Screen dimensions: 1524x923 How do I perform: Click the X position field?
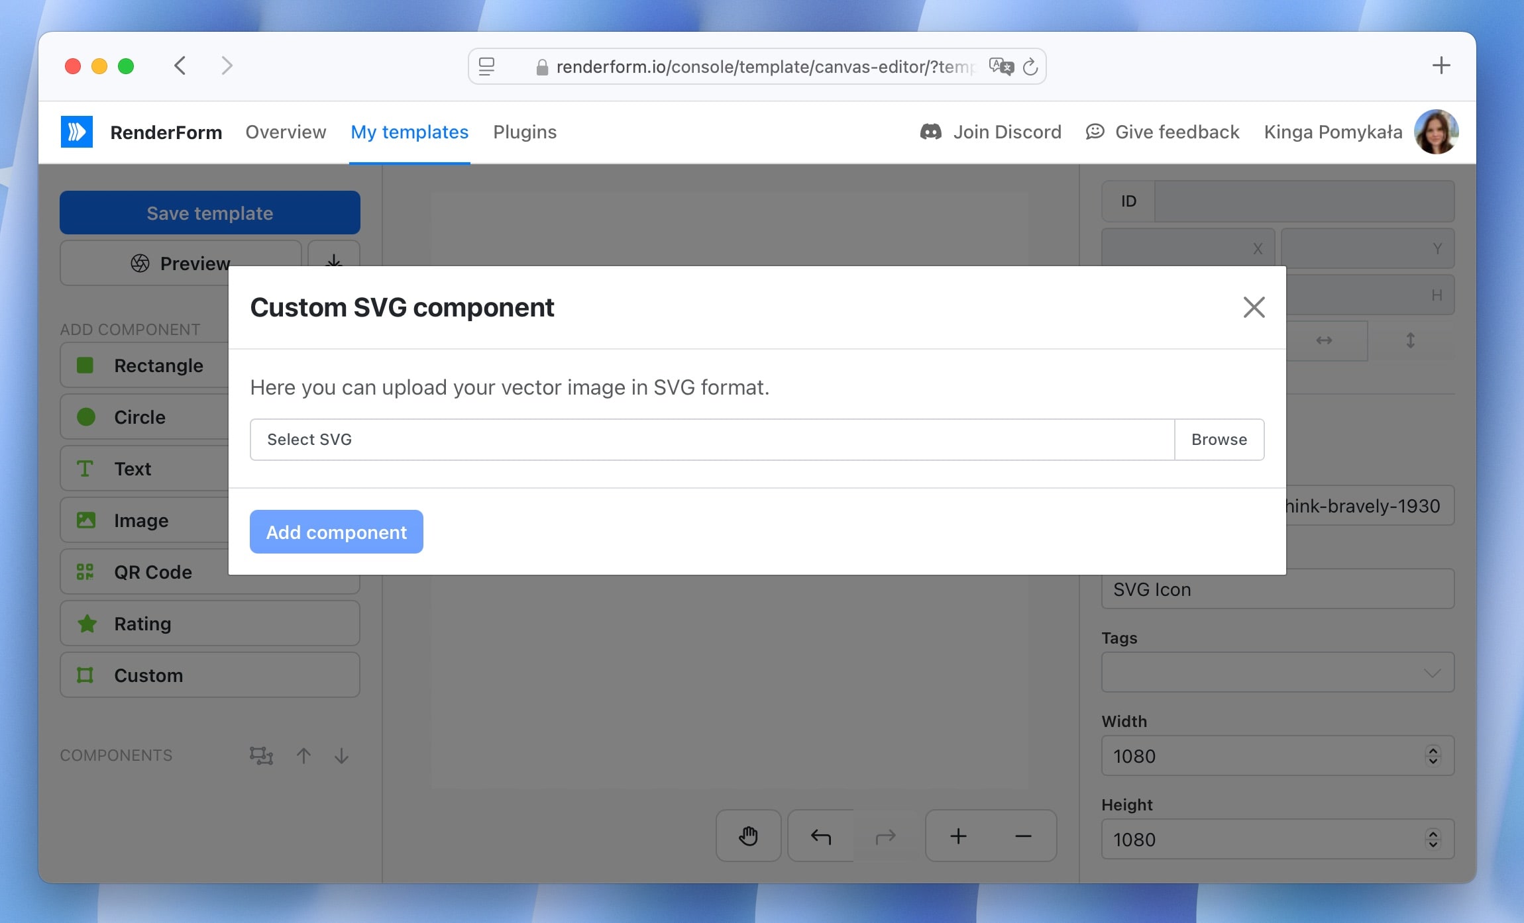coord(1188,248)
